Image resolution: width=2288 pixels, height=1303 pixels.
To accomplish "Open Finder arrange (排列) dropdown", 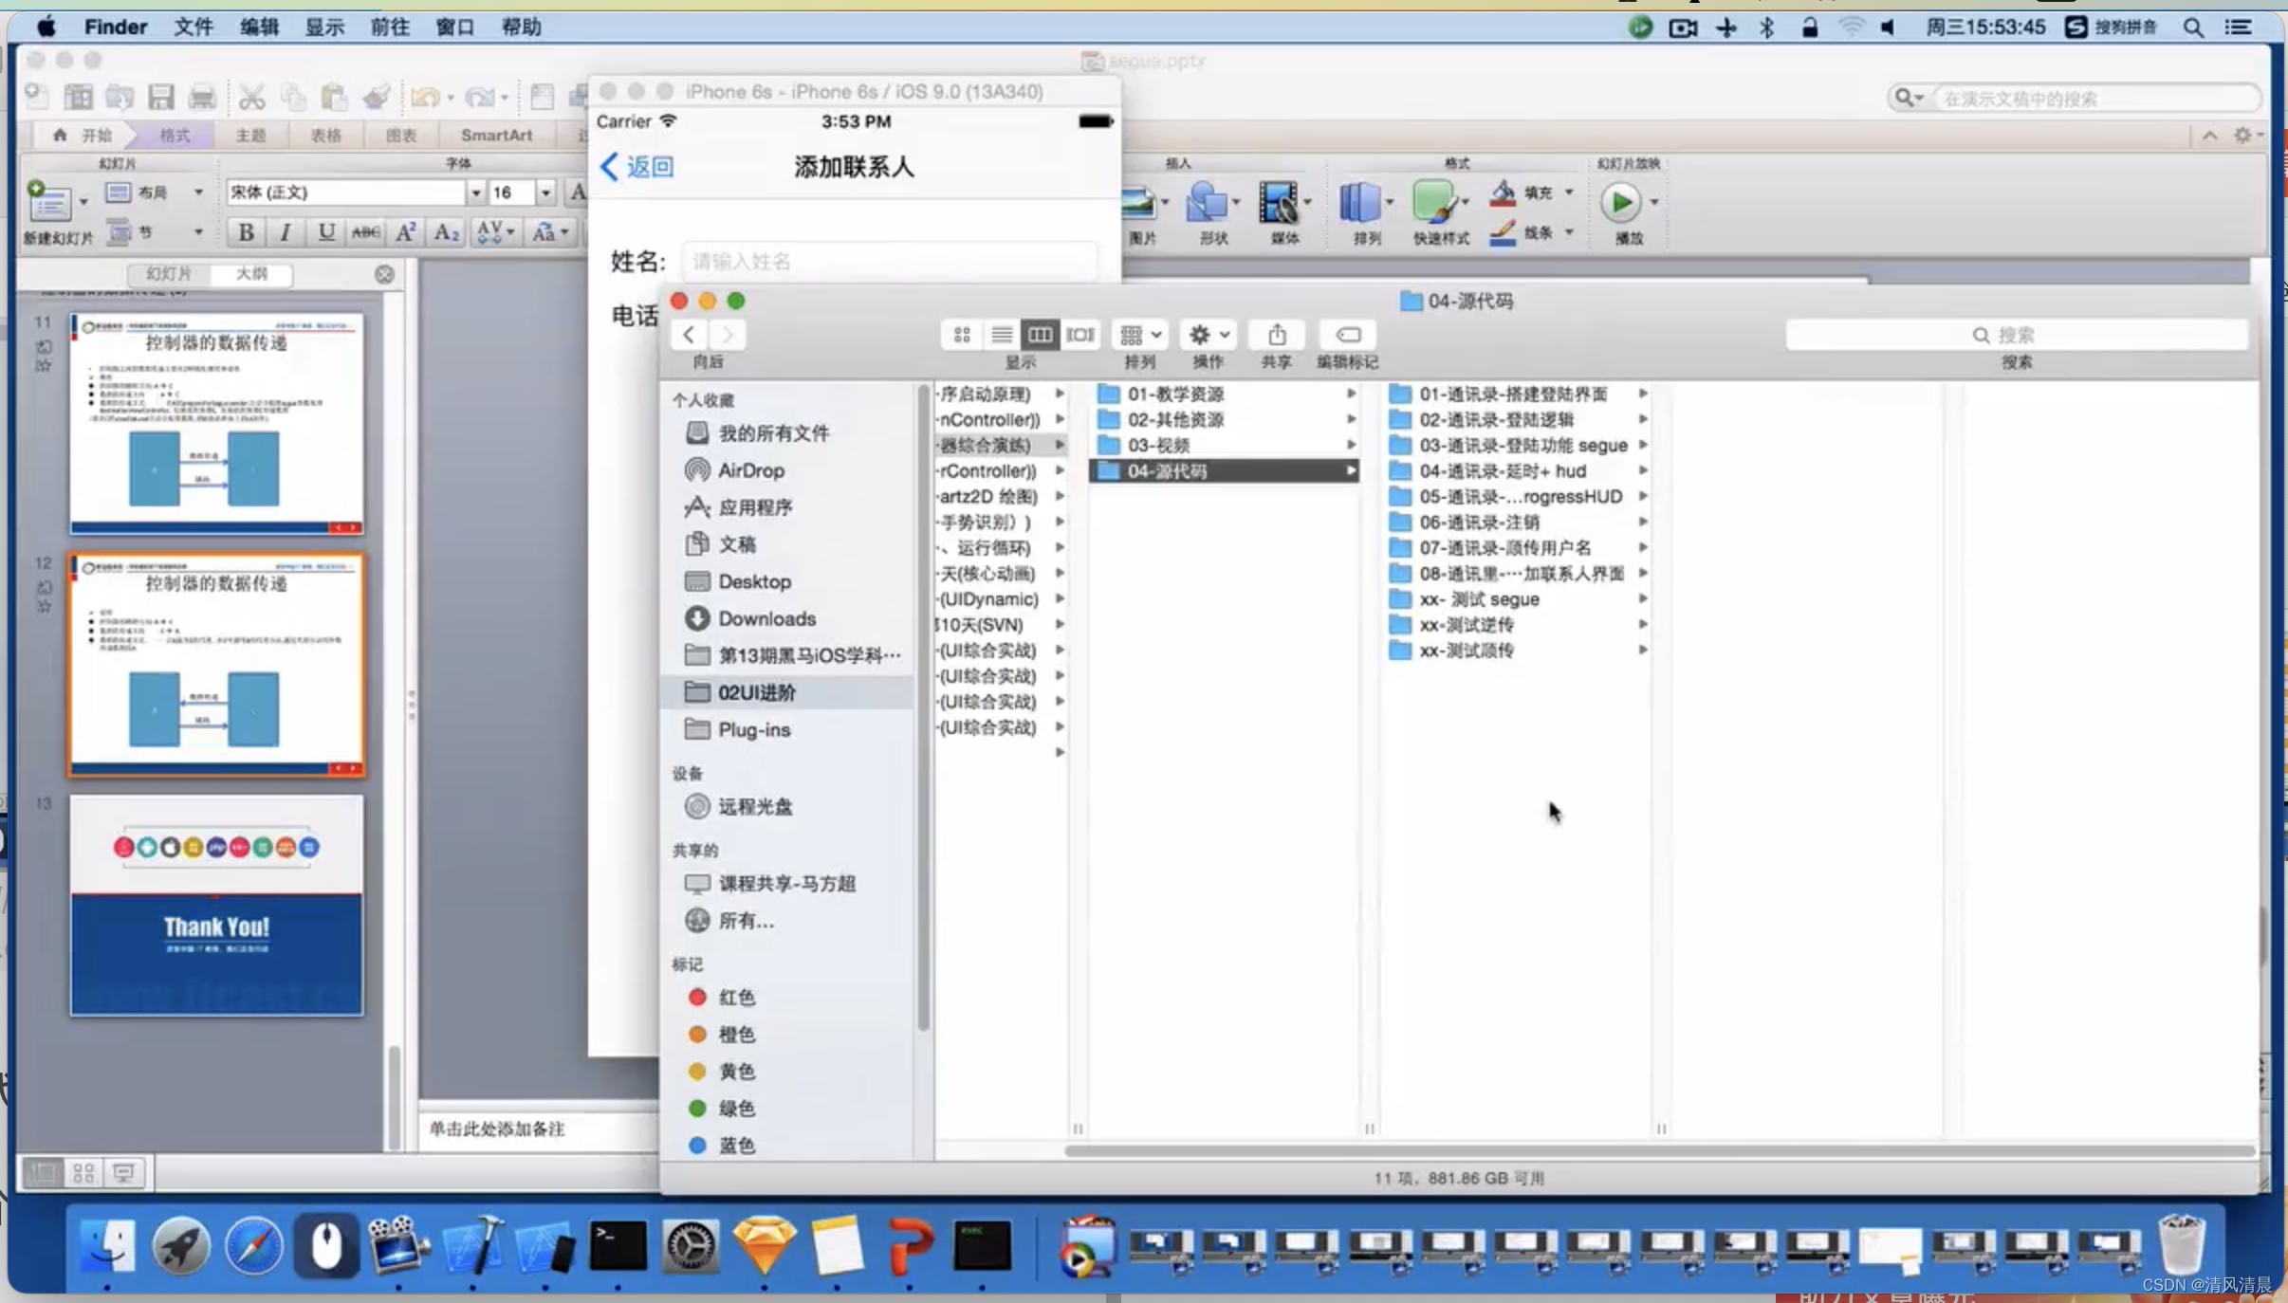I will (1140, 335).
